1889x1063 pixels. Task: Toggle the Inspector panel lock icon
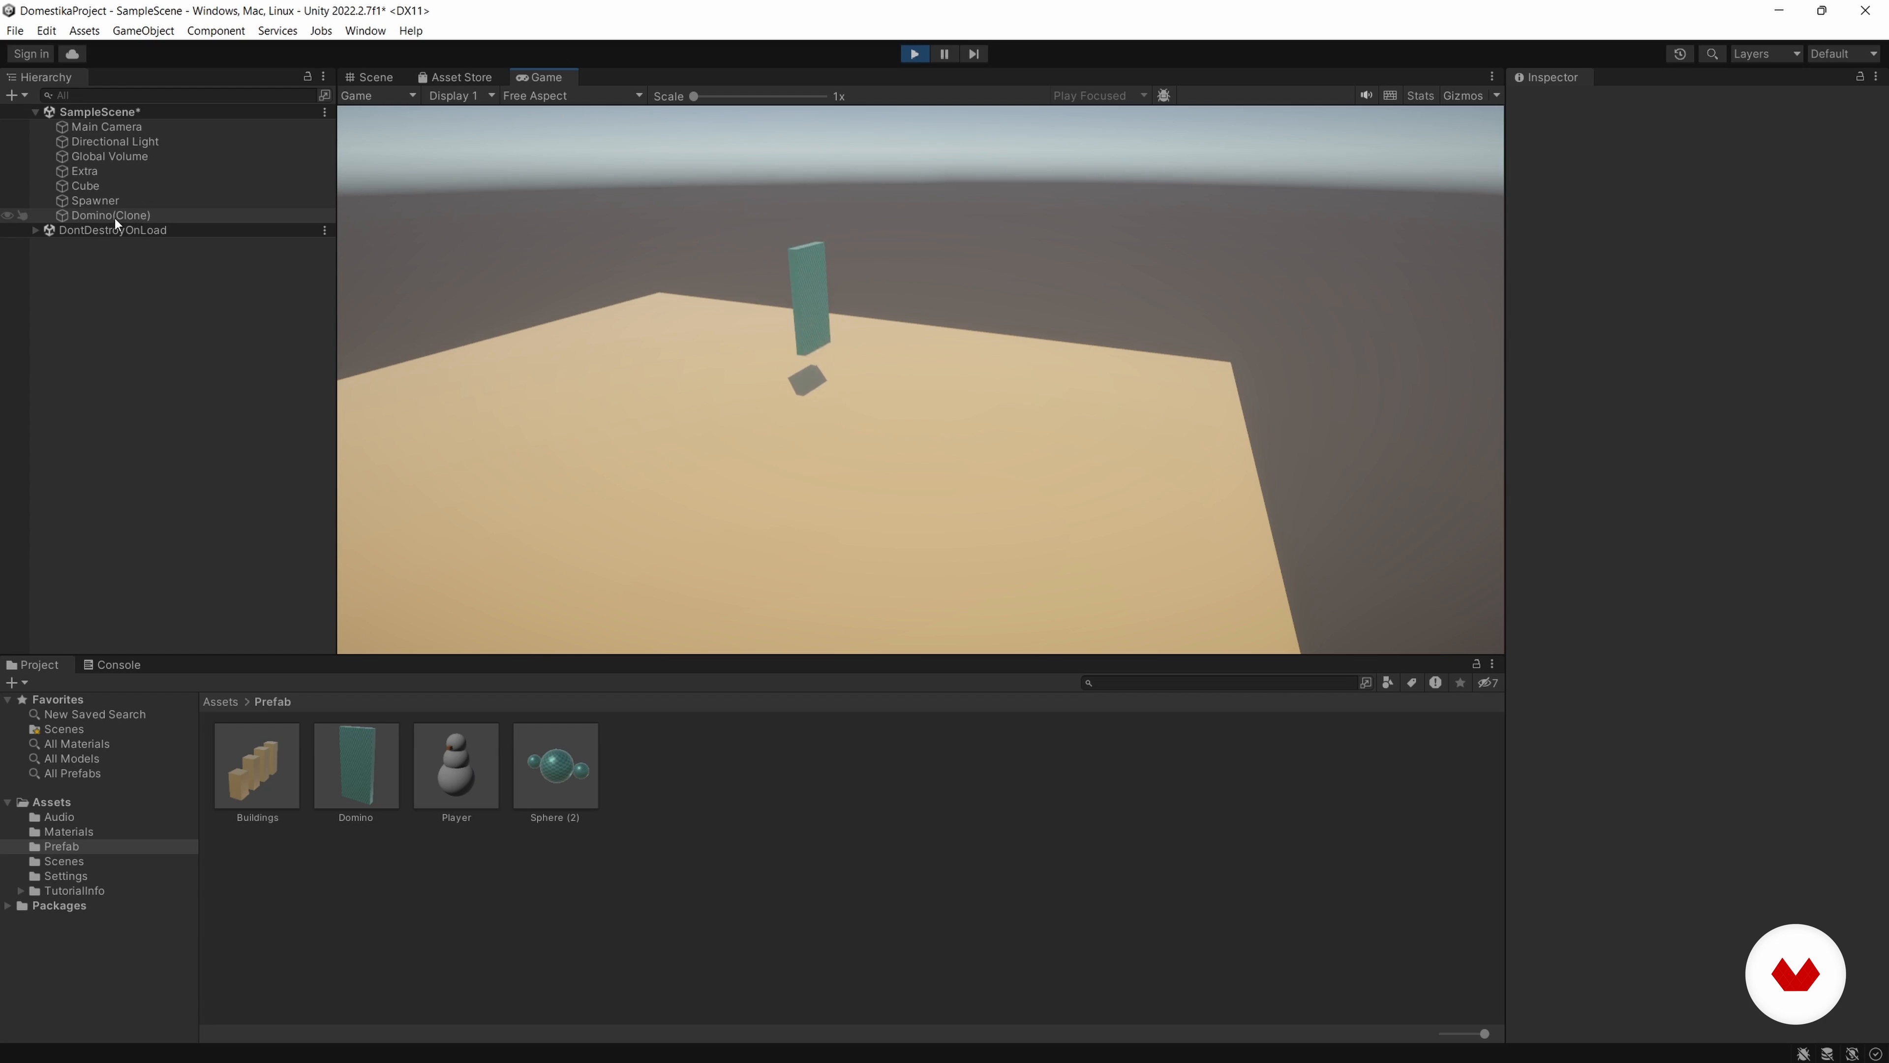[x=1859, y=76]
